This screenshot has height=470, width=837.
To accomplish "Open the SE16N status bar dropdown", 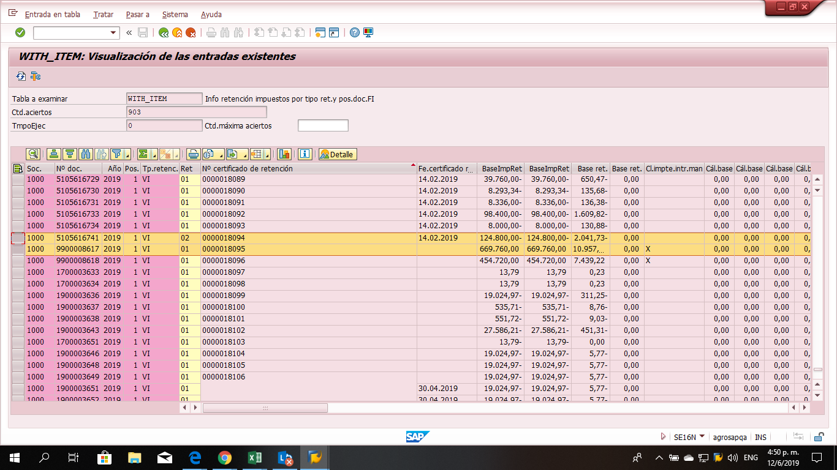I will [702, 436].
